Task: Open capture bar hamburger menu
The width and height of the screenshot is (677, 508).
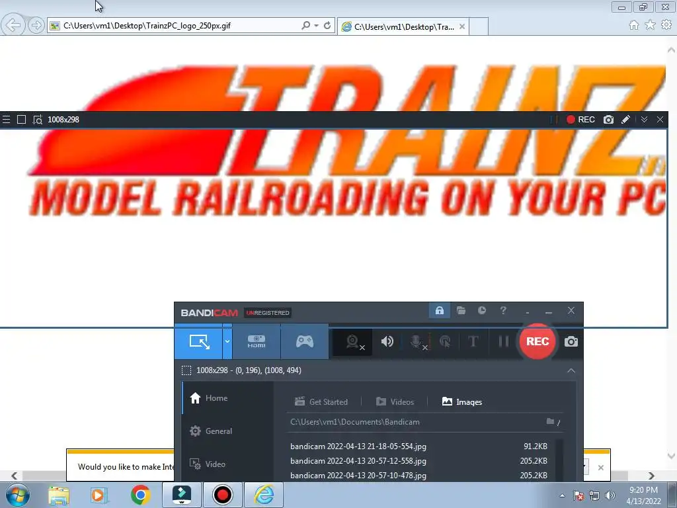Action: pyautogui.click(x=6, y=120)
